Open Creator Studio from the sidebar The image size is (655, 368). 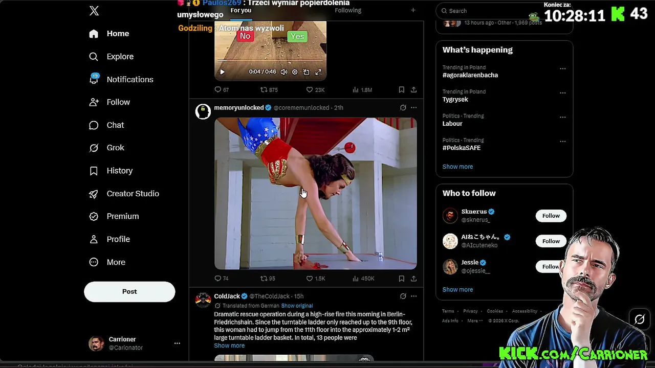coord(124,194)
